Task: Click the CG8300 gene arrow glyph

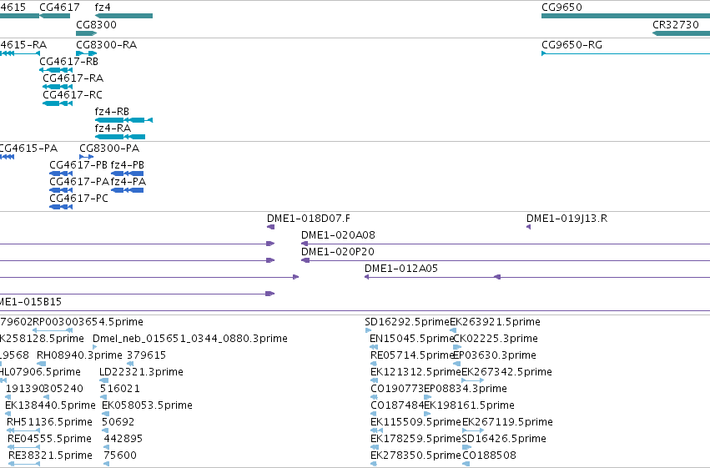Action: (x=87, y=33)
